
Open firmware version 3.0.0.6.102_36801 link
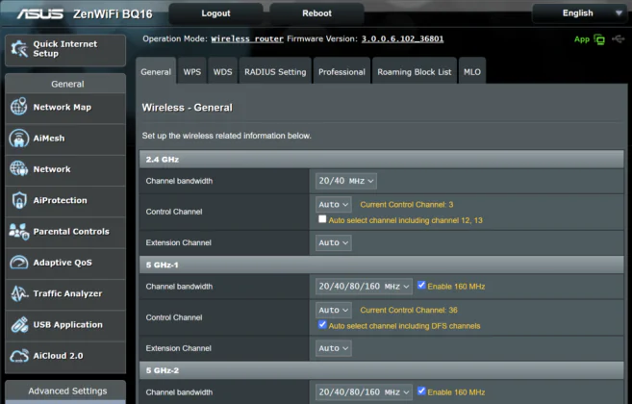402,39
